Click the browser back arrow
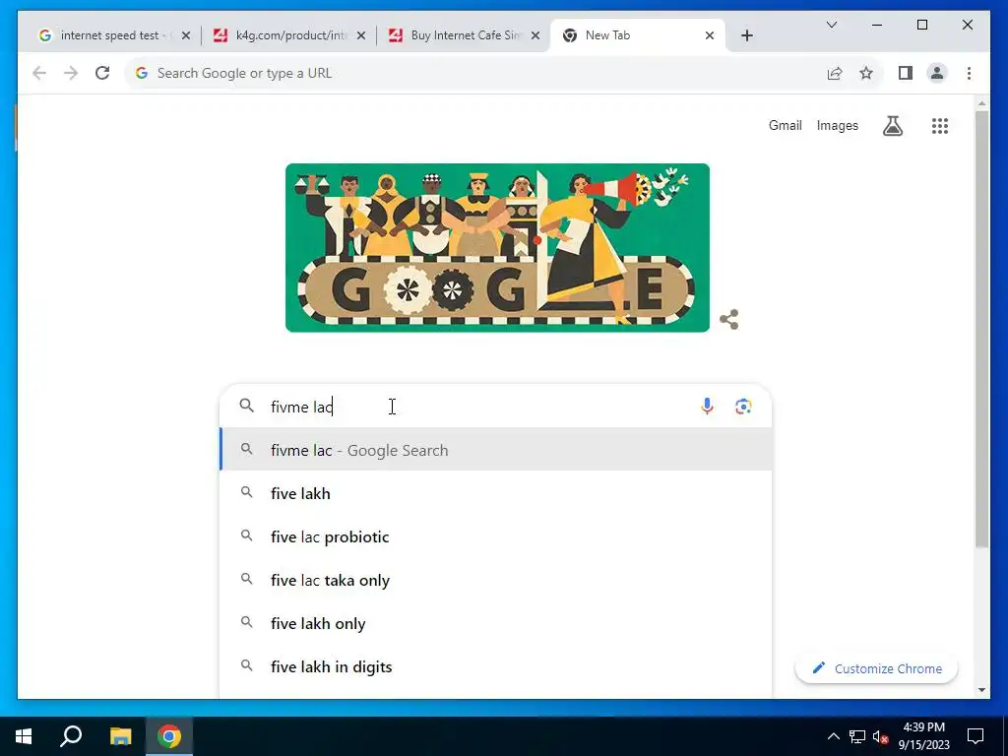This screenshot has width=1008, height=756. (39, 73)
